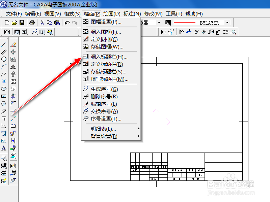Open the layer dropdown showing 0层
Screen dimensions: 270x202
click(x=159, y=22)
